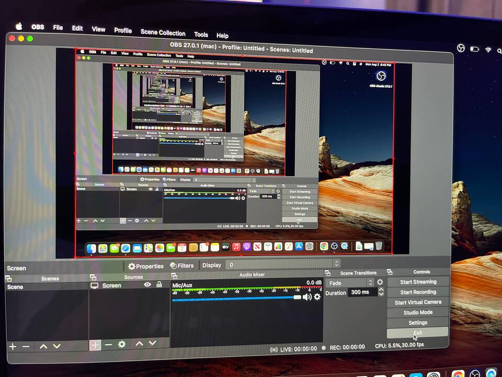Open transition properties gear beside Fade
Viewport: 502px width, 377px height.
[x=380, y=282]
